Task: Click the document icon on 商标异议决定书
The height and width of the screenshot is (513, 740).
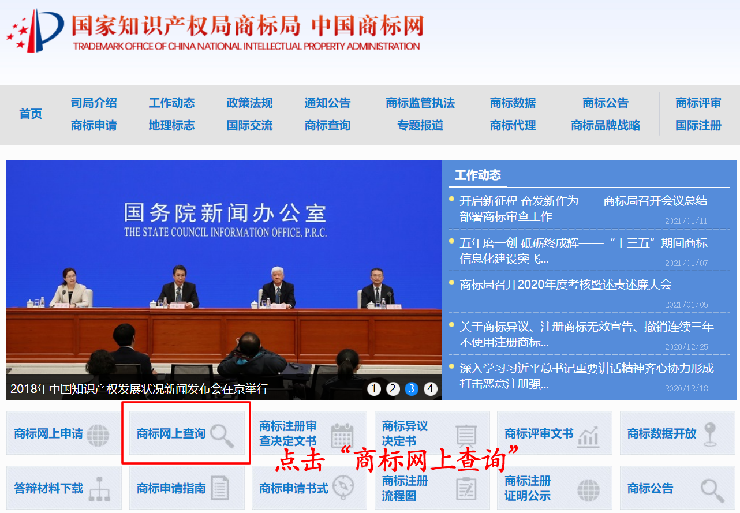Action: click(x=466, y=436)
